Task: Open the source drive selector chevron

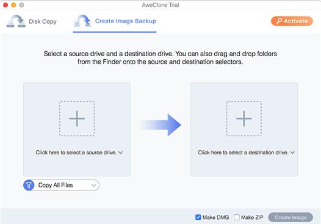Action: (121, 153)
